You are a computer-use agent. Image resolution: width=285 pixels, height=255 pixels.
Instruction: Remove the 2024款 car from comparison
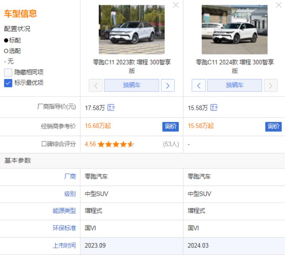pos(279,5)
